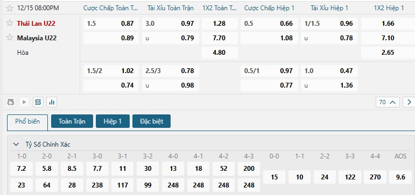Bet on AOS odds 9.6
This screenshot has width=415, height=195.
click(400, 177)
